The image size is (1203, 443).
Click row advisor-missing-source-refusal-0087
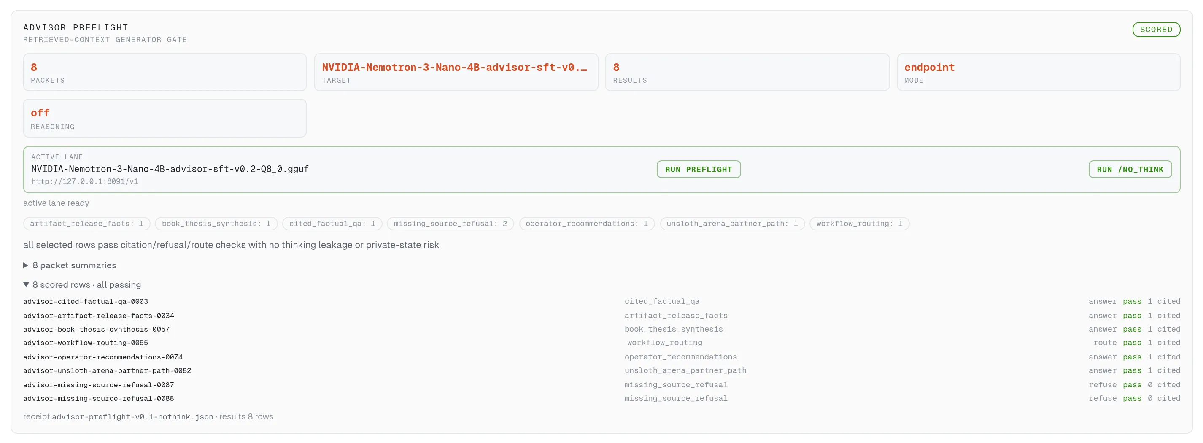pos(601,385)
